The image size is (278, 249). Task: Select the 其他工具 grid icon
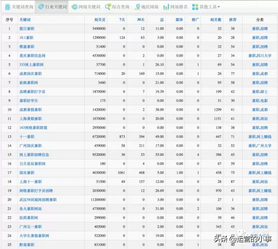tap(195, 6)
